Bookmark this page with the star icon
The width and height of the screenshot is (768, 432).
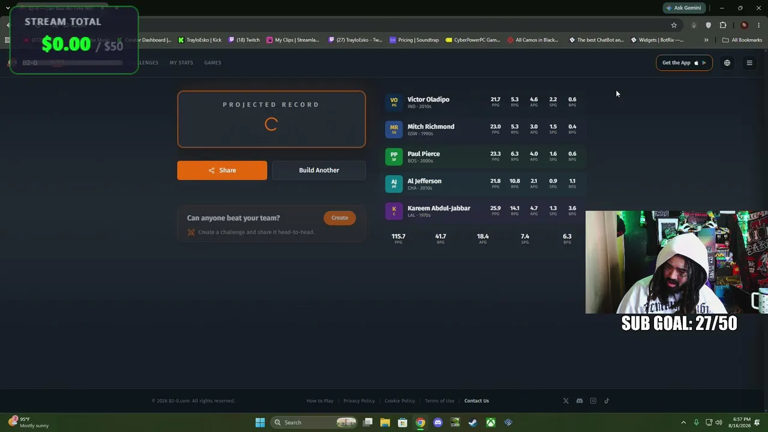(x=674, y=25)
